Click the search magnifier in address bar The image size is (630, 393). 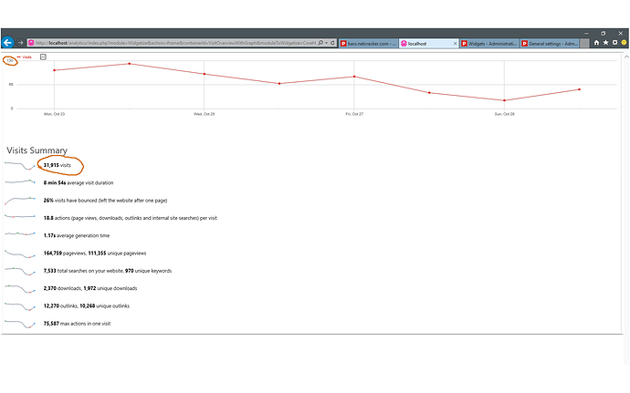click(x=320, y=43)
